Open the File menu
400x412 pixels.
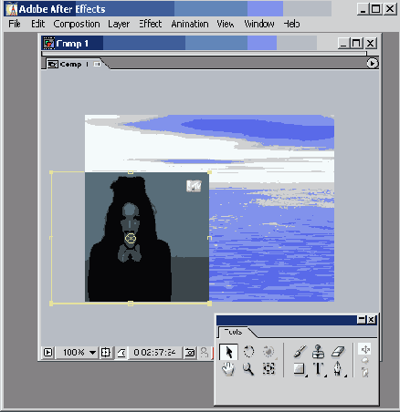(x=15, y=24)
